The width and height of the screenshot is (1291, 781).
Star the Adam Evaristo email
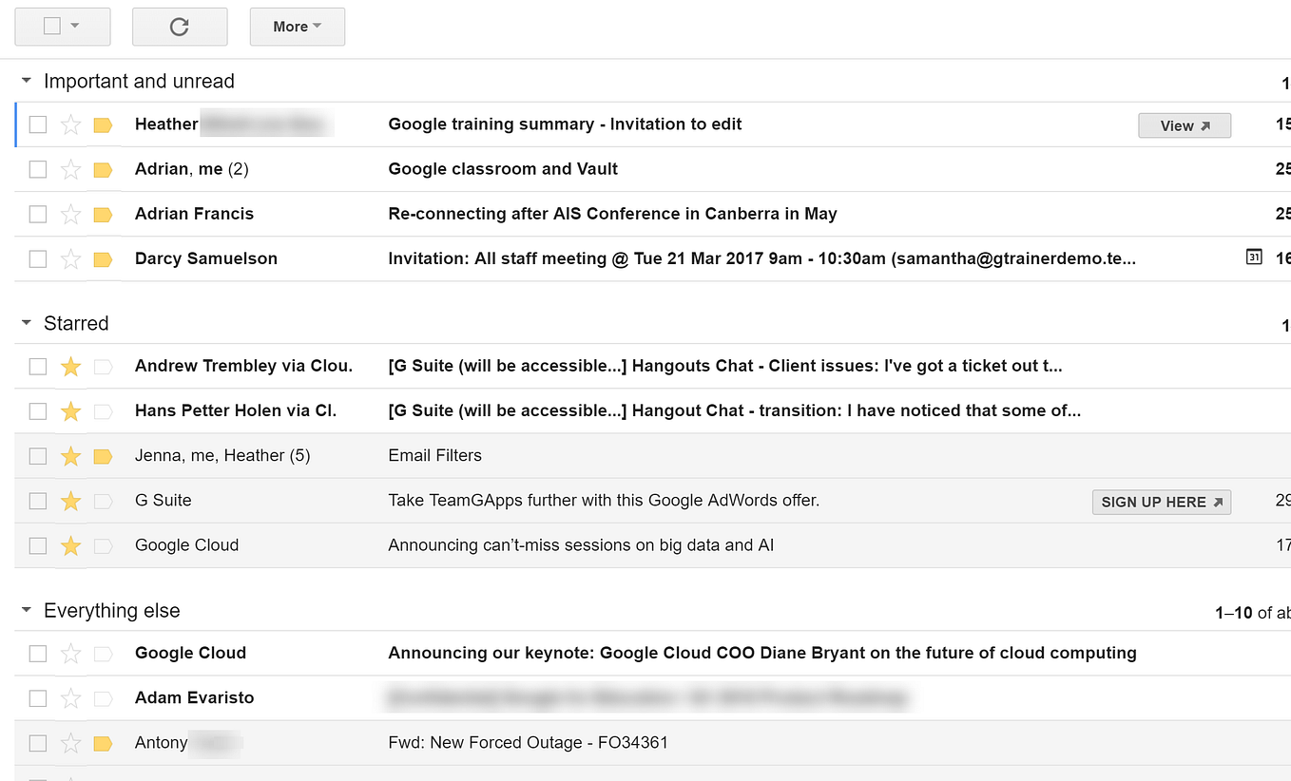point(70,698)
